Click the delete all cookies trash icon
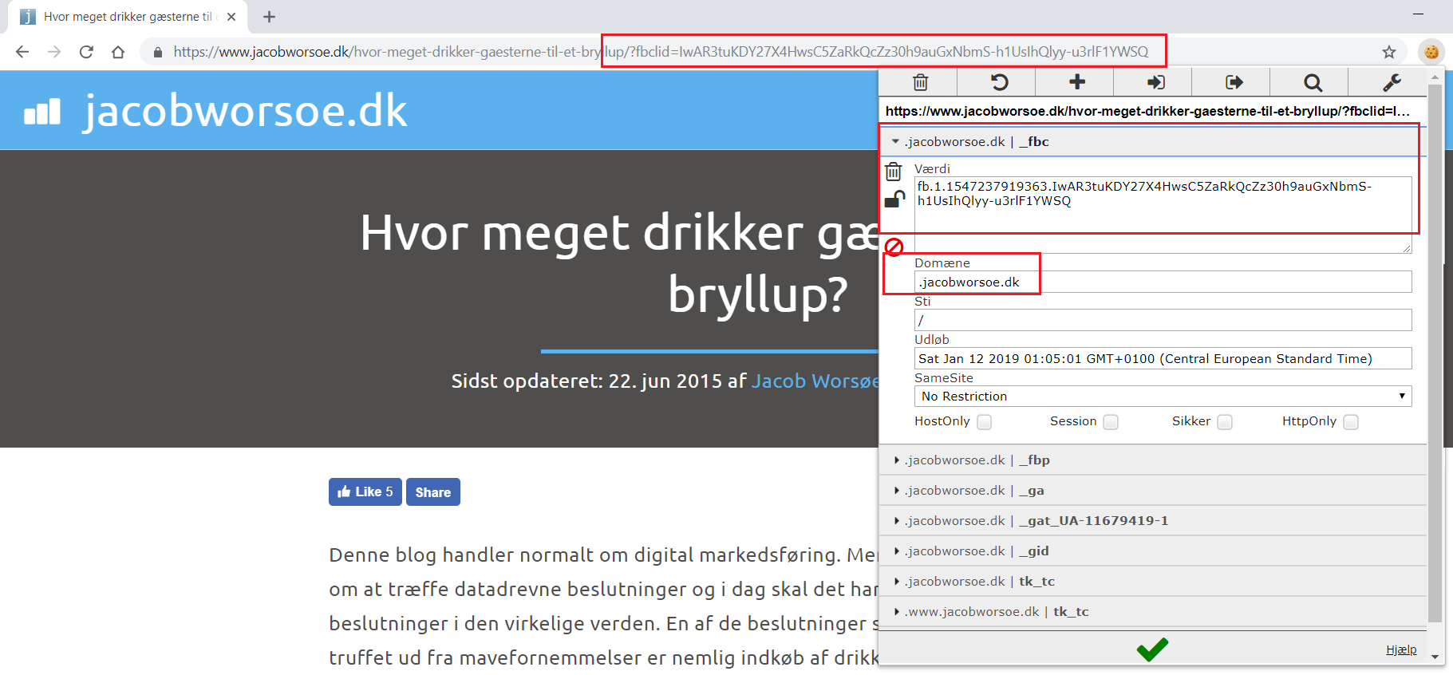 point(920,82)
